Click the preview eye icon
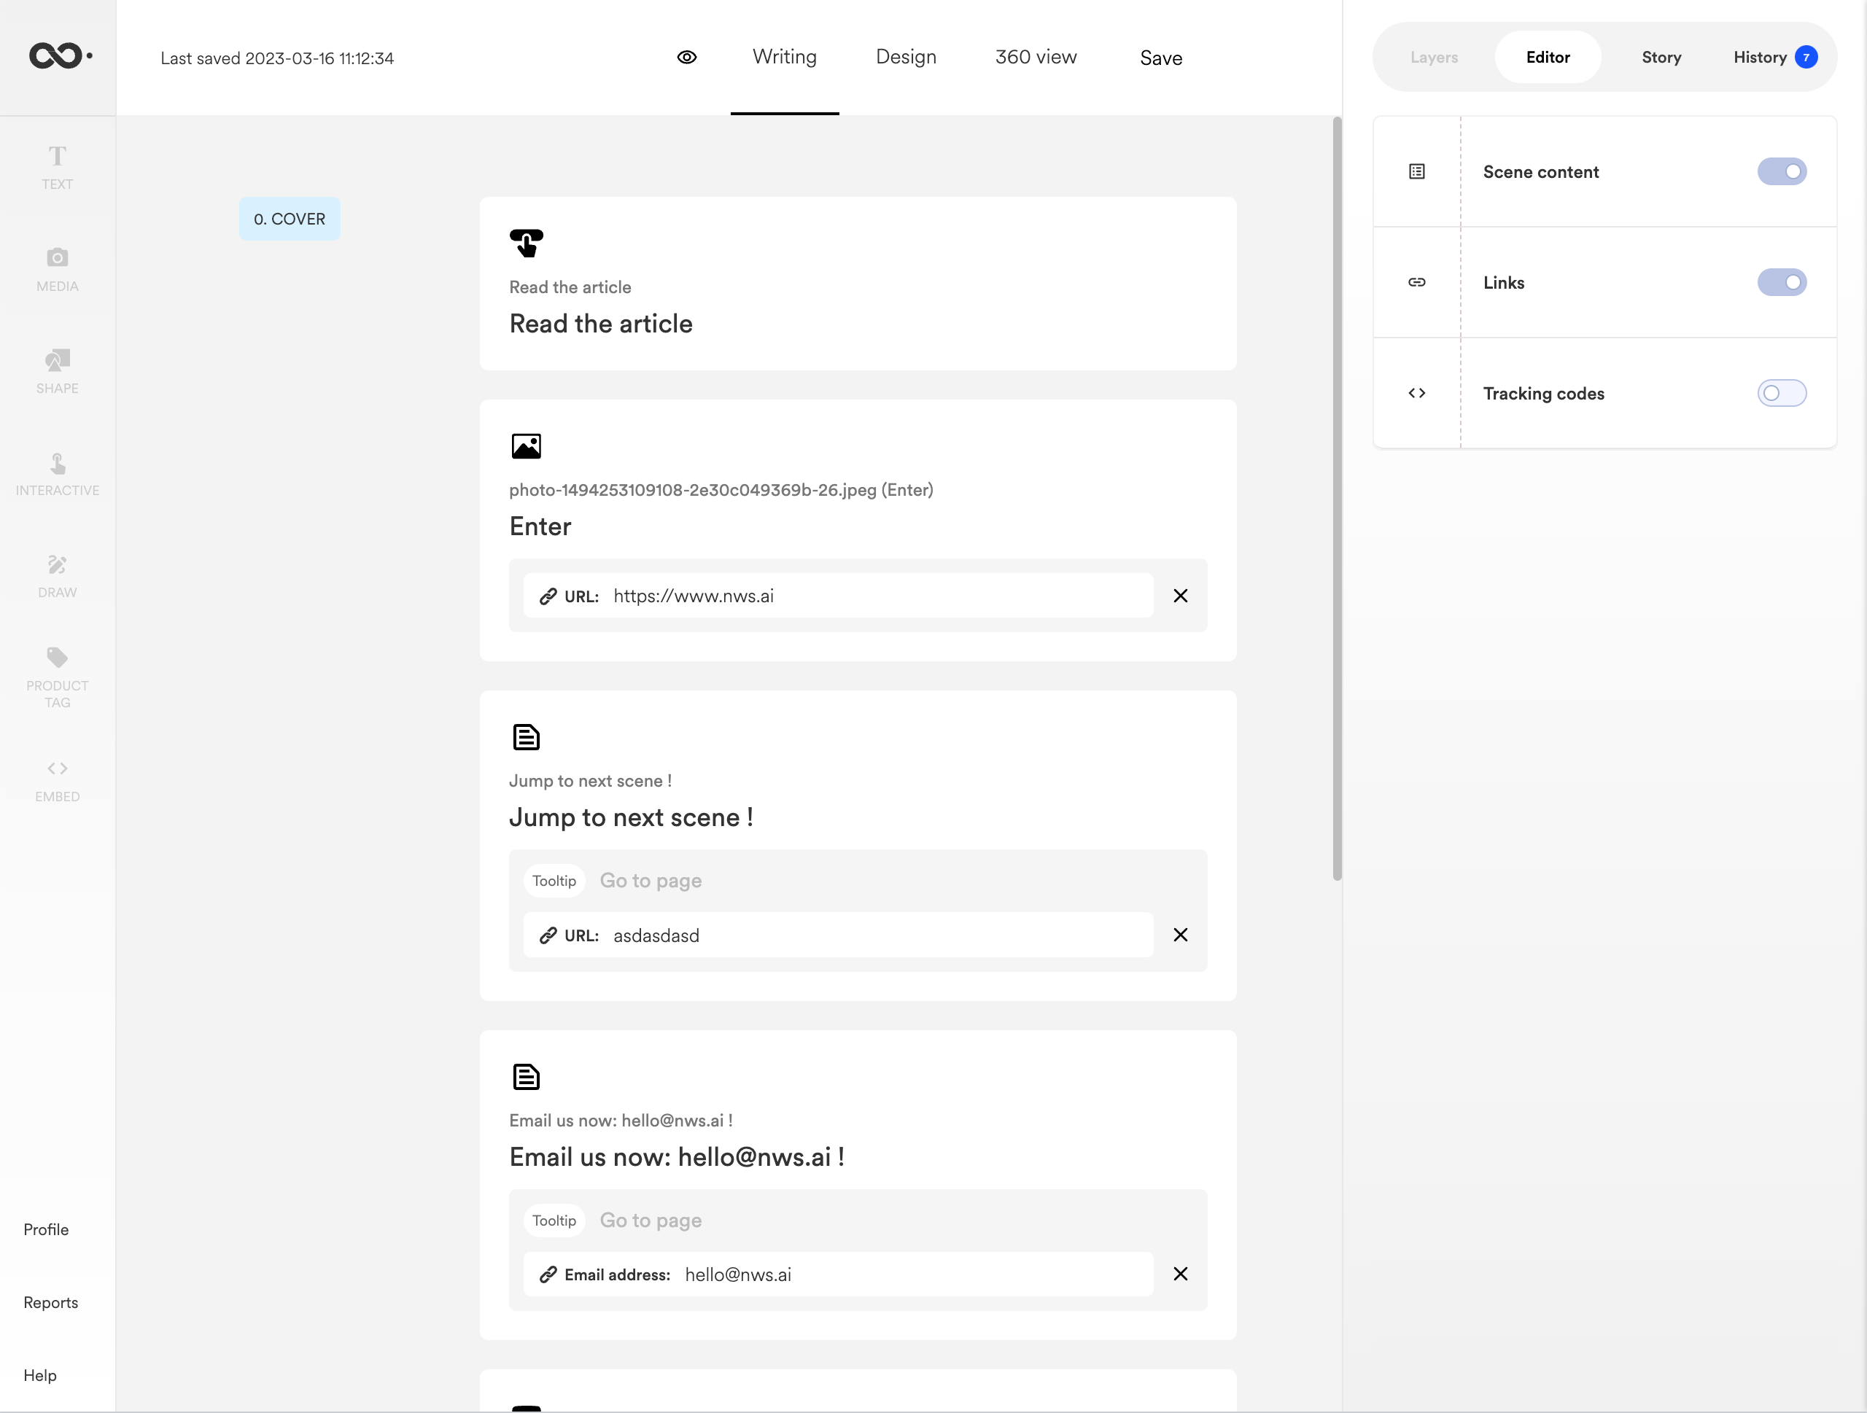 click(687, 58)
